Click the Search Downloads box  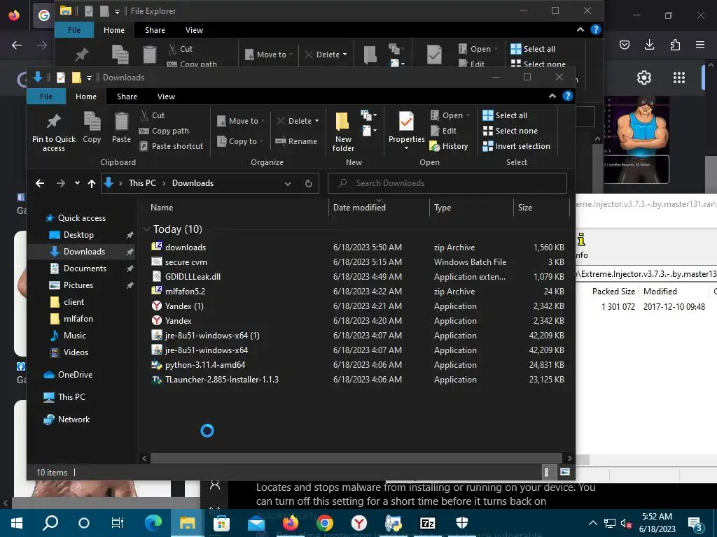tap(447, 183)
